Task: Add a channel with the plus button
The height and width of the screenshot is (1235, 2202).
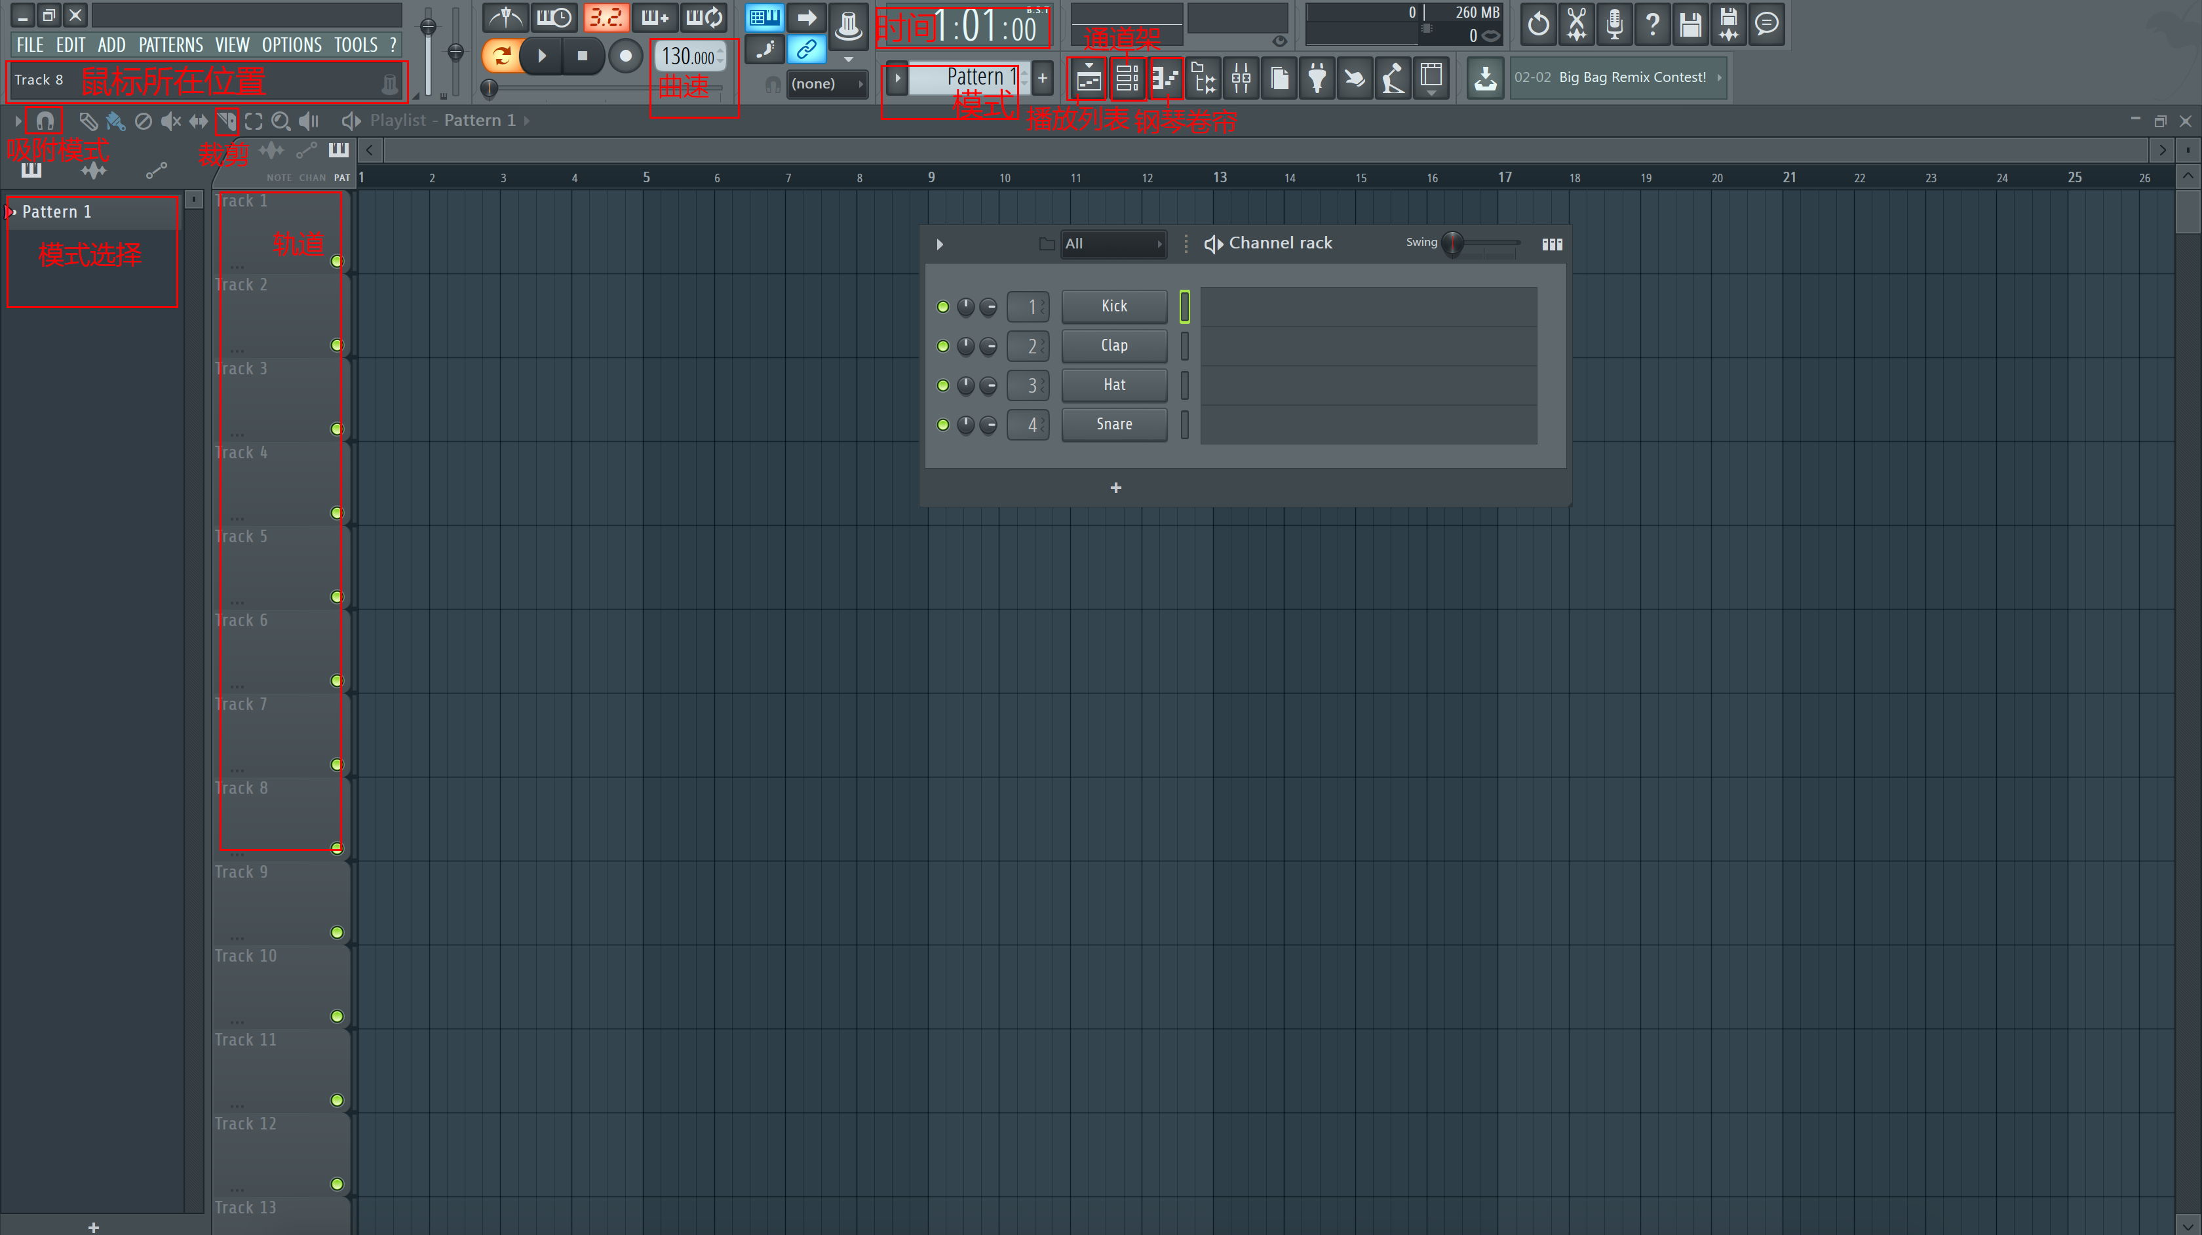Action: point(1115,488)
